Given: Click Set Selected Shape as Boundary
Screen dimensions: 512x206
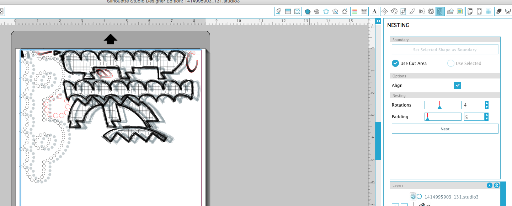Looking at the screenshot, I should (x=445, y=49).
